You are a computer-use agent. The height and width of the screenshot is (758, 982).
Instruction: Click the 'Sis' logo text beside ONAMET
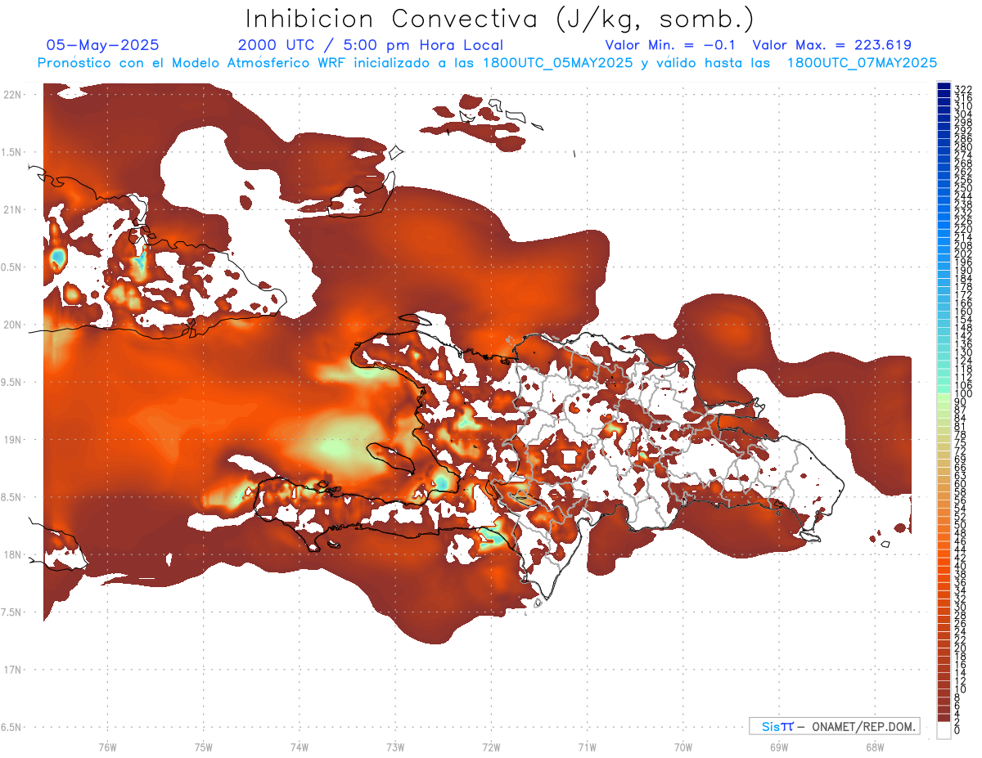[x=772, y=726]
